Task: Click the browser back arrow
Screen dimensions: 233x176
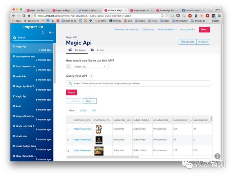Action: (x=14, y=16)
